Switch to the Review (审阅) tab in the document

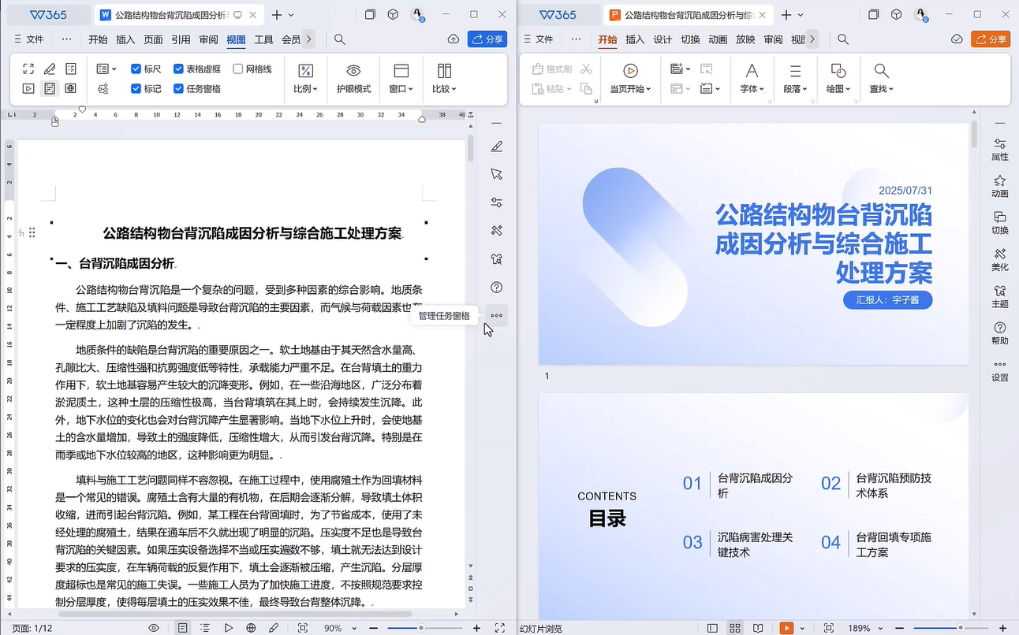tap(208, 39)
